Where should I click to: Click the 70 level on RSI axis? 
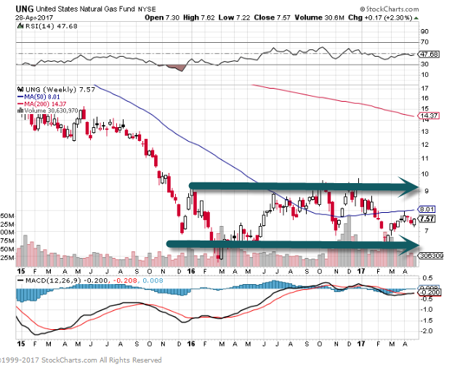(424, 42)
